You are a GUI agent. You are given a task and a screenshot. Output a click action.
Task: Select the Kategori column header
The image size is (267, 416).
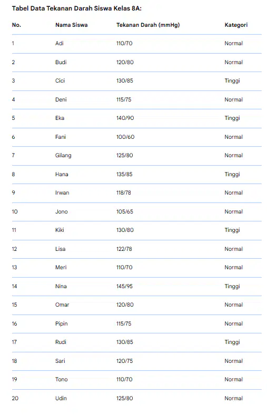(236, 25)
